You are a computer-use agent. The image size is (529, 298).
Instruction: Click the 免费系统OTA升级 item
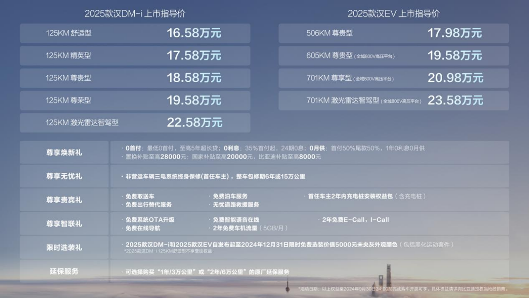point(150,220)
